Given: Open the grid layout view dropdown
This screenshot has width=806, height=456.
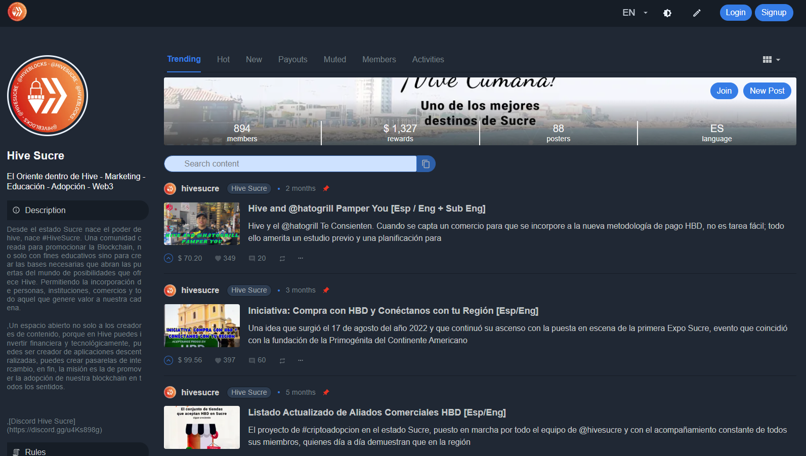Looking at the screenshot, I should coord(771,60).
